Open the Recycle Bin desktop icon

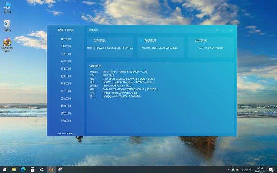(x=7, y=26)
